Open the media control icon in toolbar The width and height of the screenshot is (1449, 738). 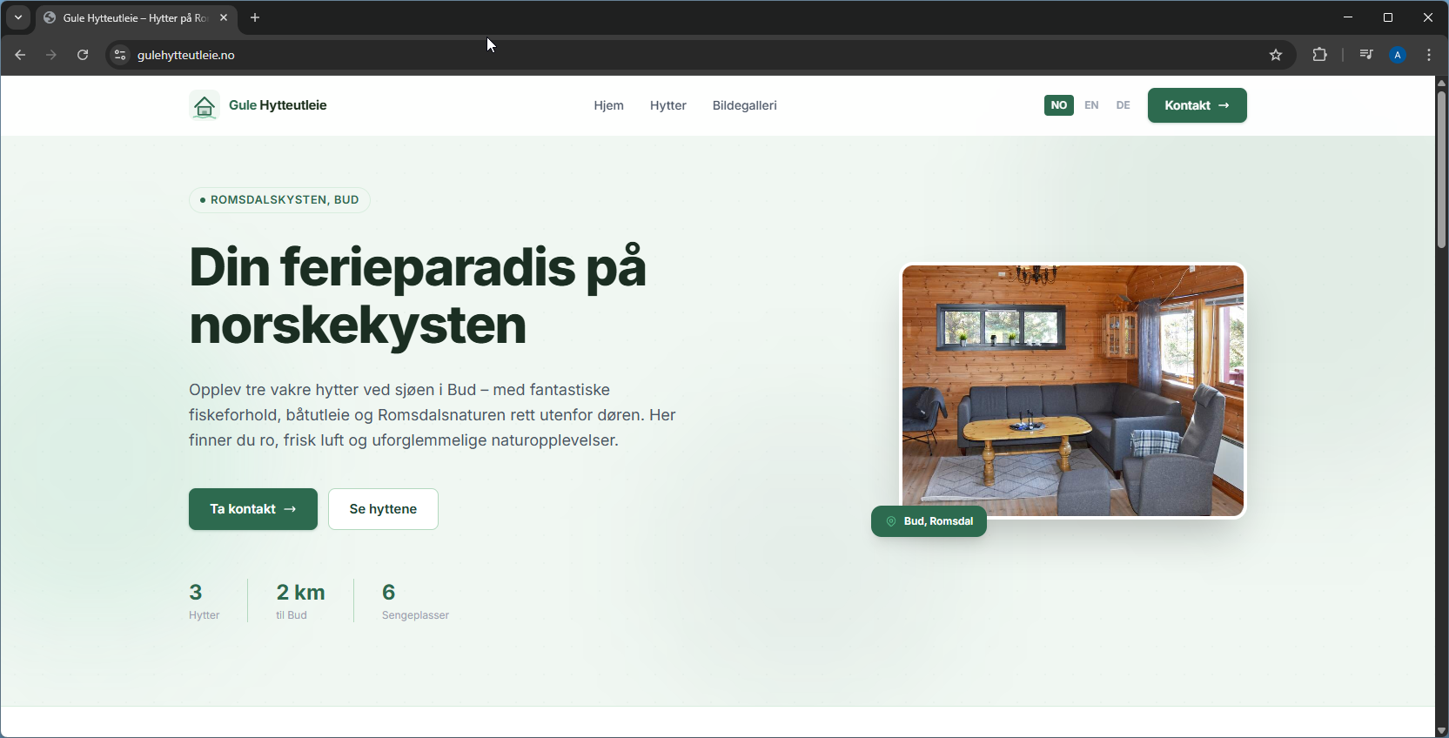(1366, 55)
